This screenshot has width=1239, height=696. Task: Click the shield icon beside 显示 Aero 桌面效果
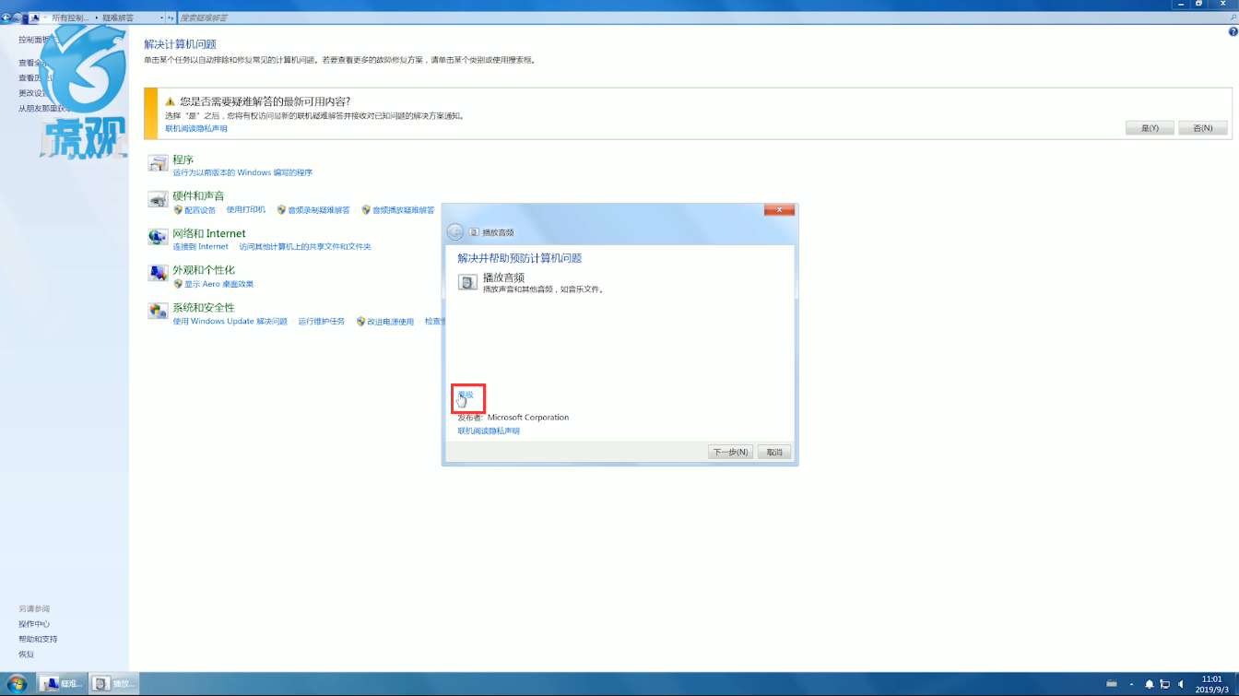click(178, 284)
